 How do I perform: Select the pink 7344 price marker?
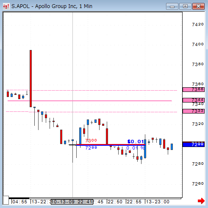(x=194, y=100)
